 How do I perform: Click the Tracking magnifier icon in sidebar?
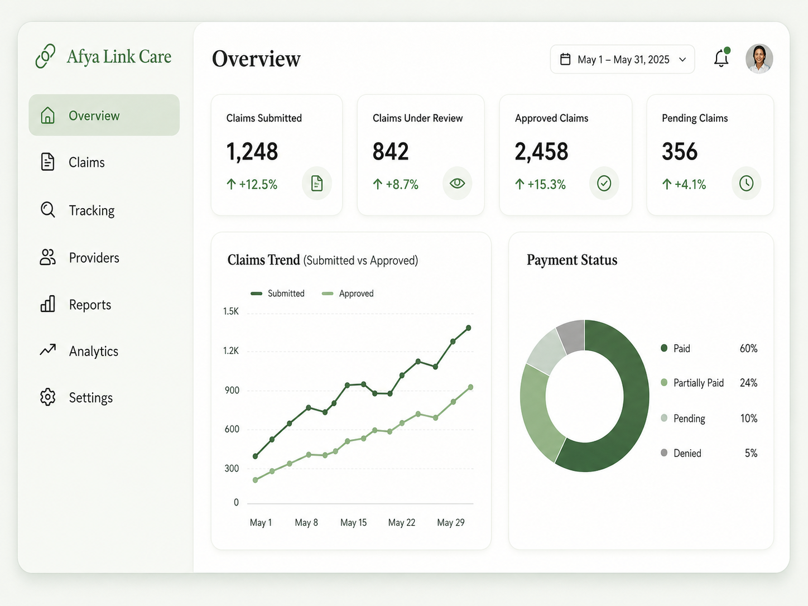48,210
